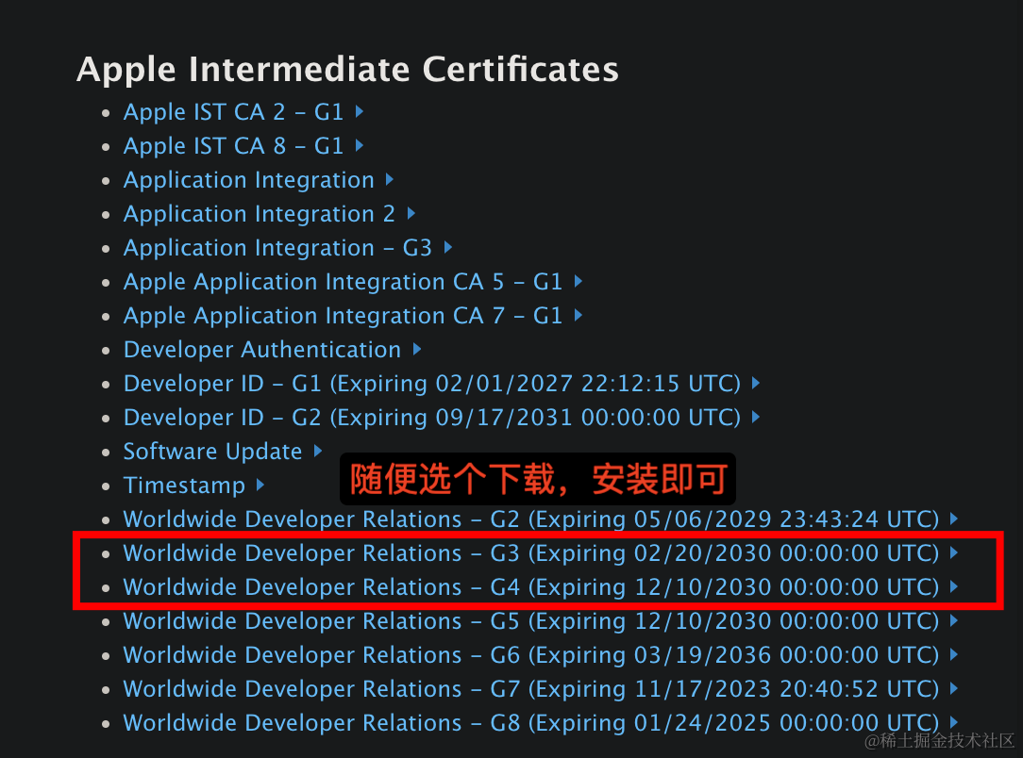Click arrow icon after Timestamp

pos(260,485)
